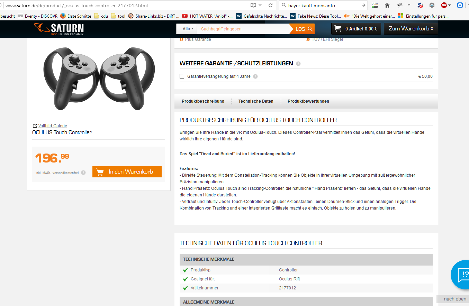The height and width of the screenshot is (306, 469).
Task: Click info icon next to versandkostenfrei
Action: [x=83, y=172]
